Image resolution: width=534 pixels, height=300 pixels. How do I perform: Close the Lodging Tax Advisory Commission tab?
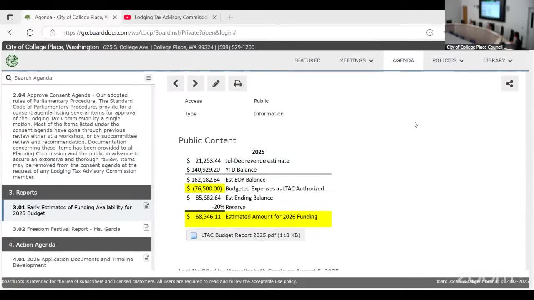(x=214, y=17)
